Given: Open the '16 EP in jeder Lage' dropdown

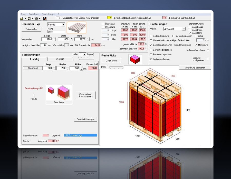Looking at the screenshot, I should click(x=80, y=135).
